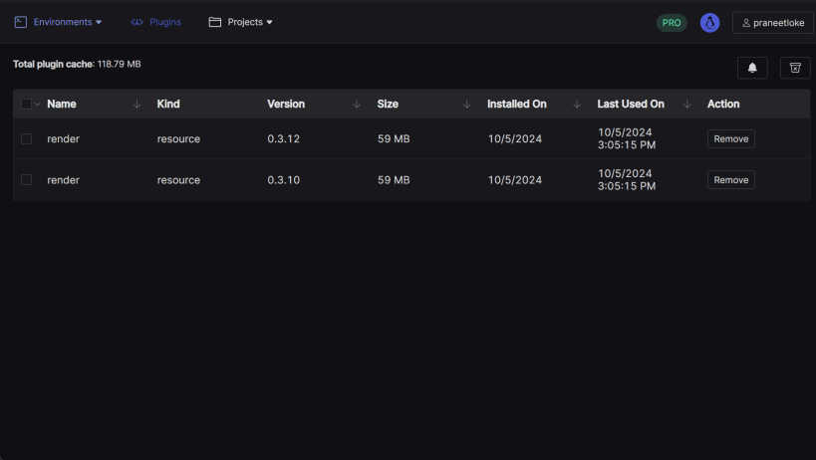816x460 pixels.
Task: Sort by Last Used On arrow
Action: click(x=686, y=104)
